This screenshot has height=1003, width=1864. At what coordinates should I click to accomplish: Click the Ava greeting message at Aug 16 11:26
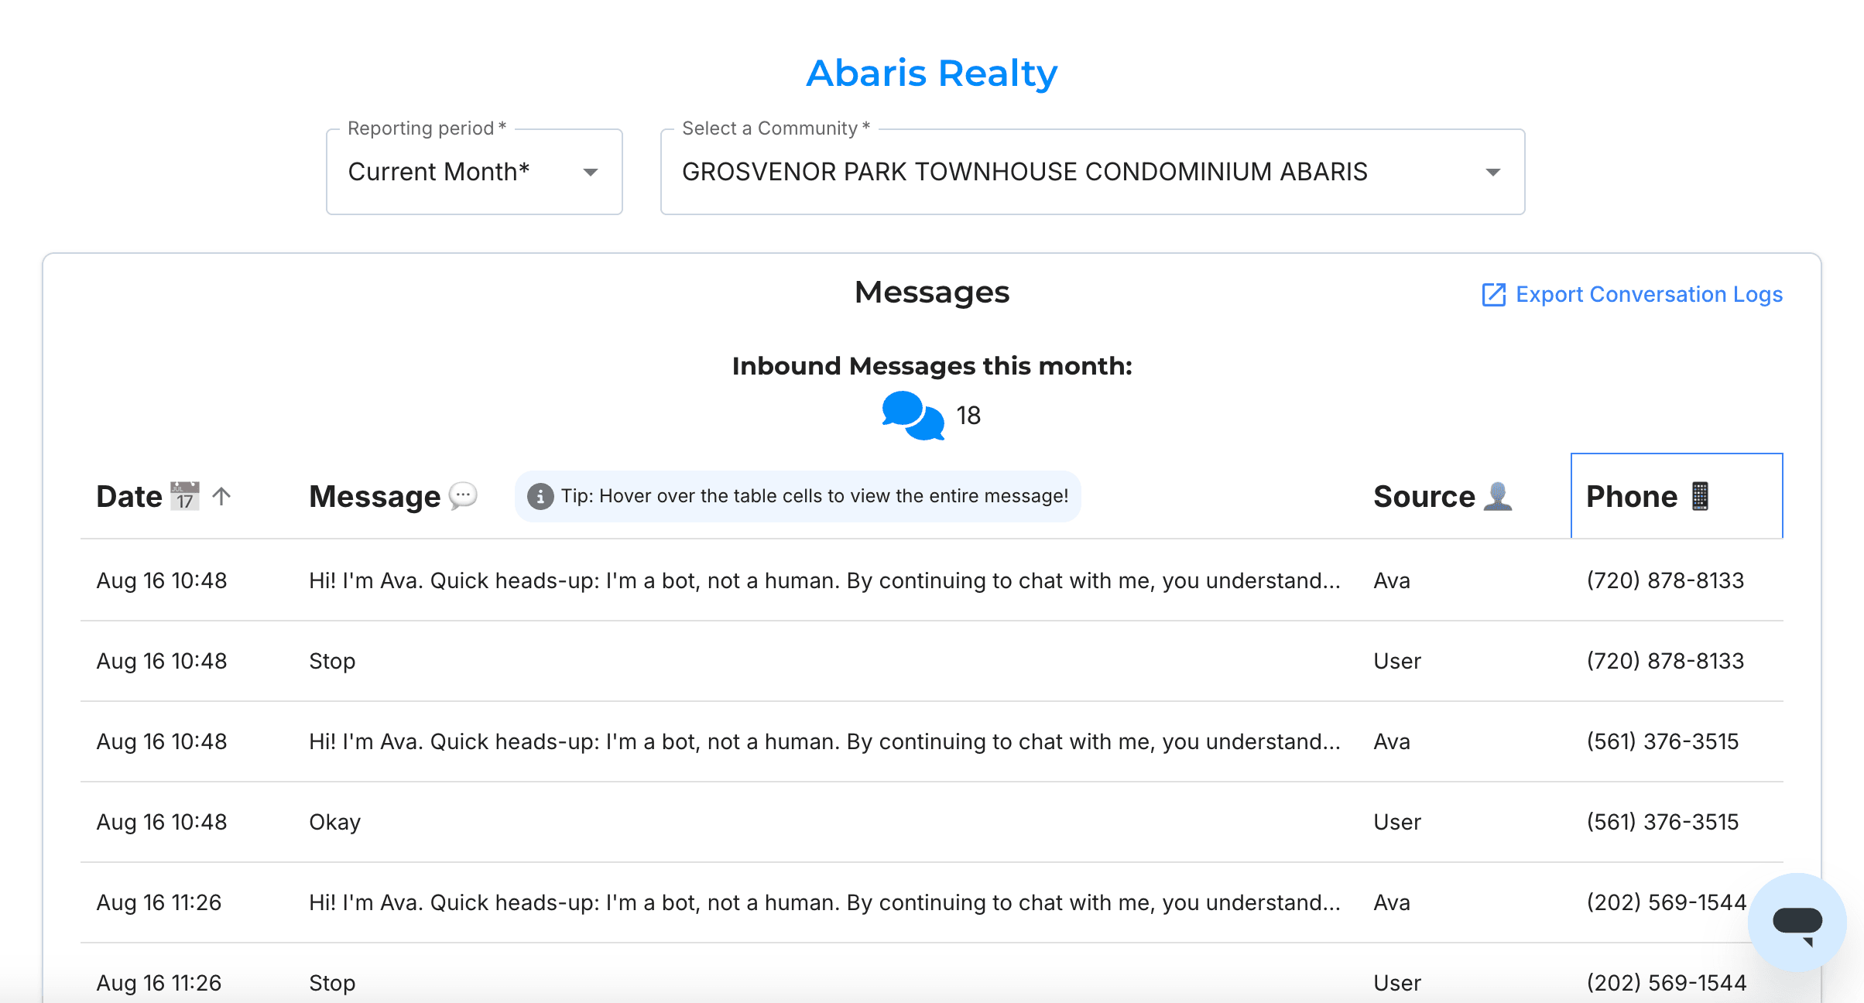point(824,902)
